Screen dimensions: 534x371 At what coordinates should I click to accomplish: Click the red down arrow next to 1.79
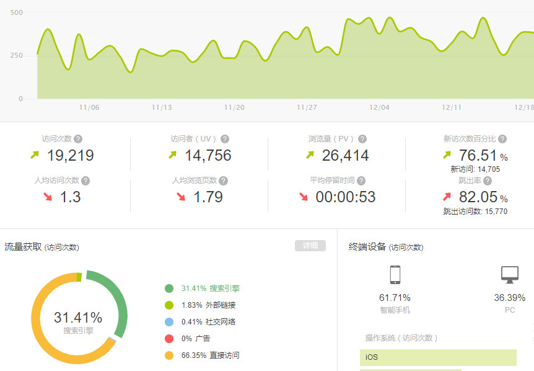(181, 197)
